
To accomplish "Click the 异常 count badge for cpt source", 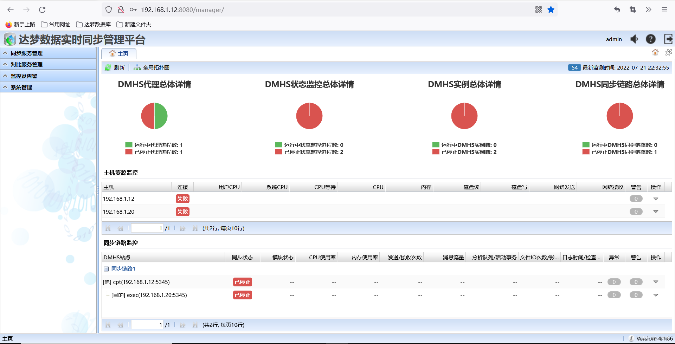I will [614, 282].
